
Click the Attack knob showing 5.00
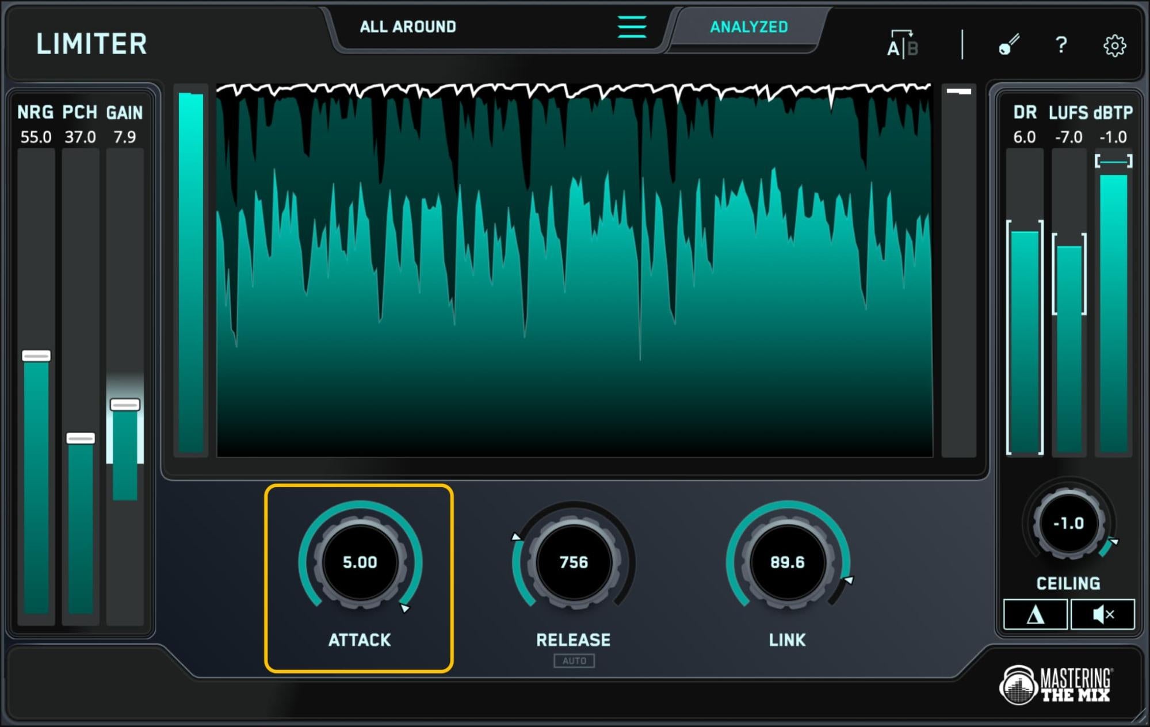[360, 562]
